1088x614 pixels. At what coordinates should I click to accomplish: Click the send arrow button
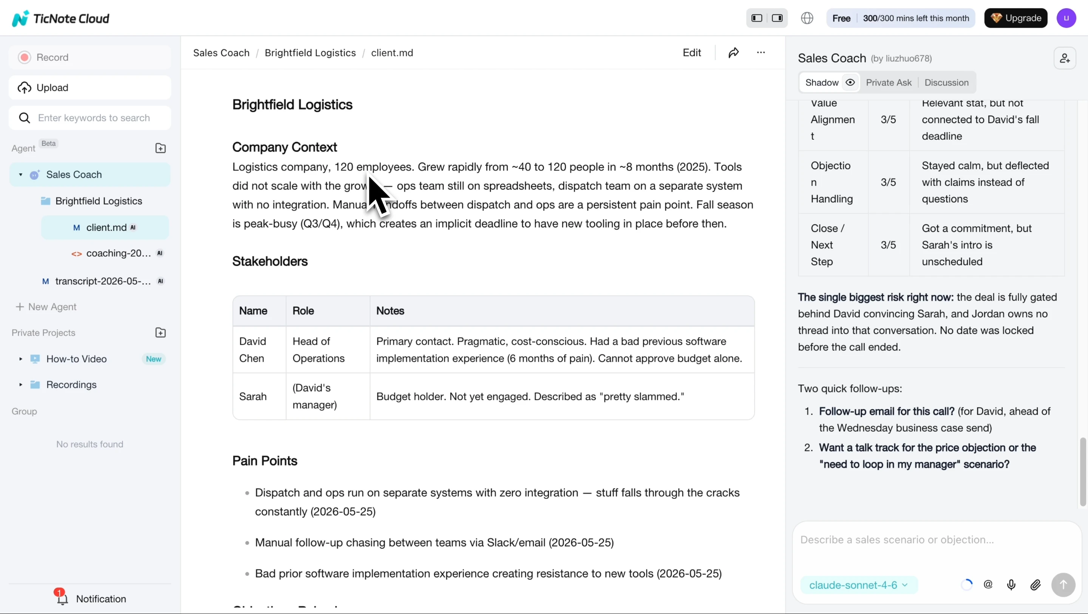(x=1063, y=585)
